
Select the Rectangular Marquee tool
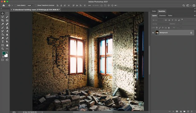coord(7,13)
